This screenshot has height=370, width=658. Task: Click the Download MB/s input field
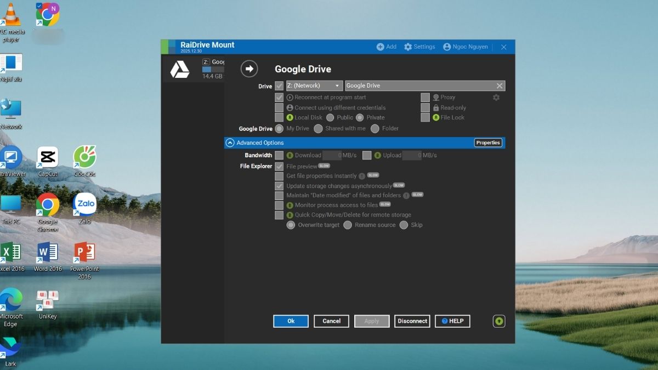[x=332, y=155]
